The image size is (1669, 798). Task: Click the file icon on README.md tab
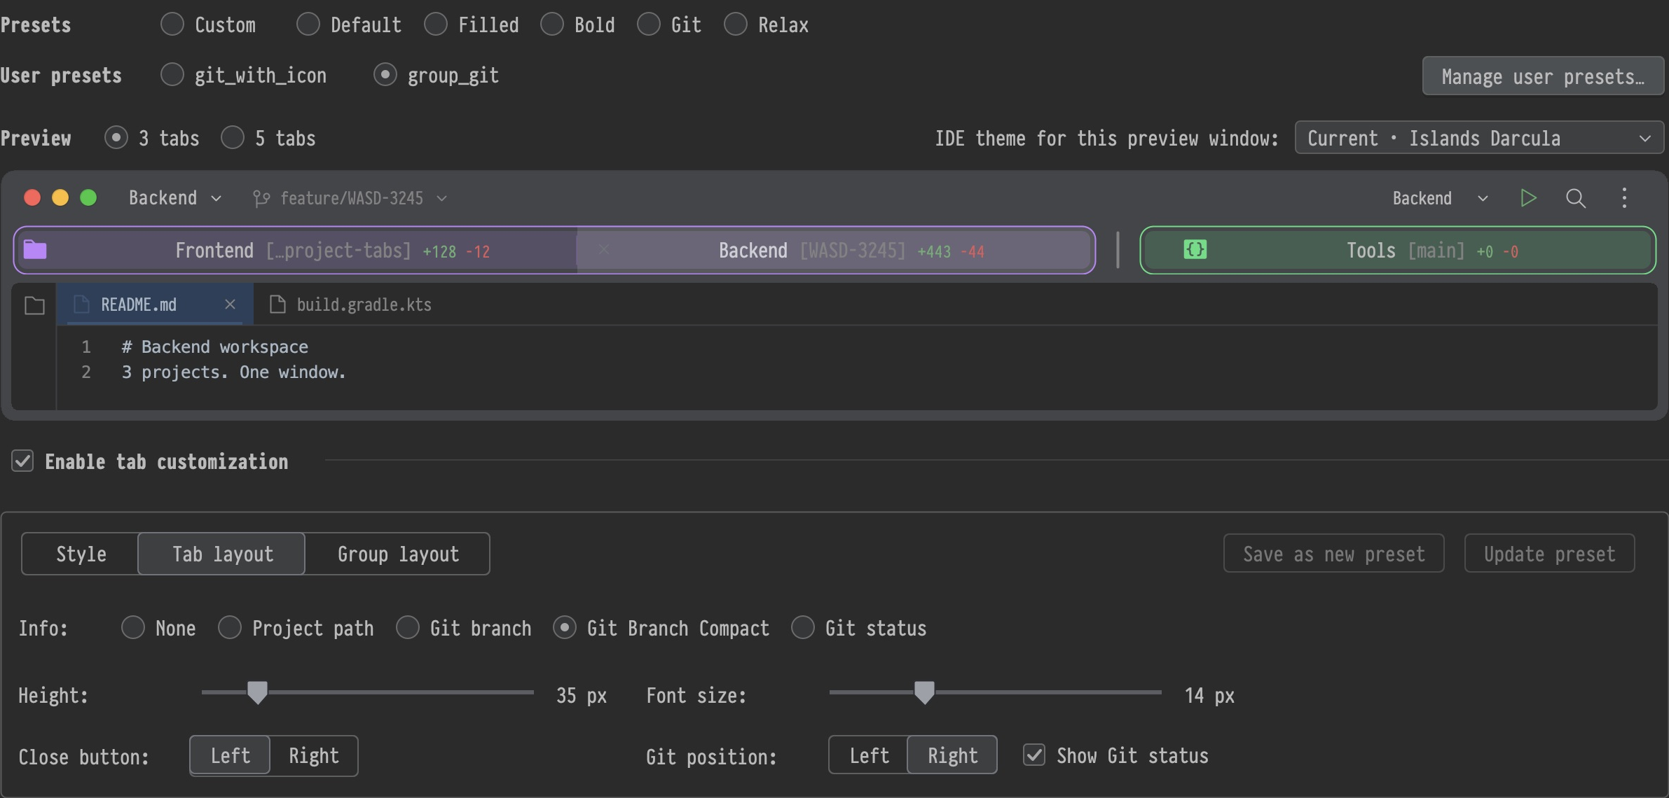[81, 304]
